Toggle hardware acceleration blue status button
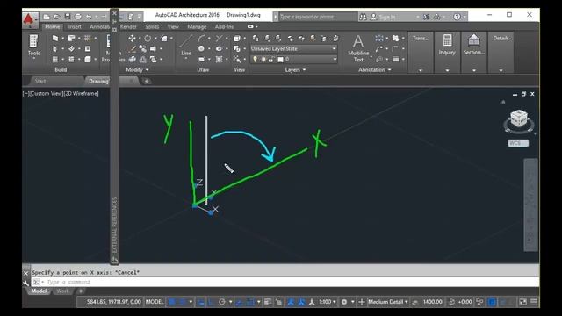The height and width of the screenshot is (316, 562). coord(492,302)
